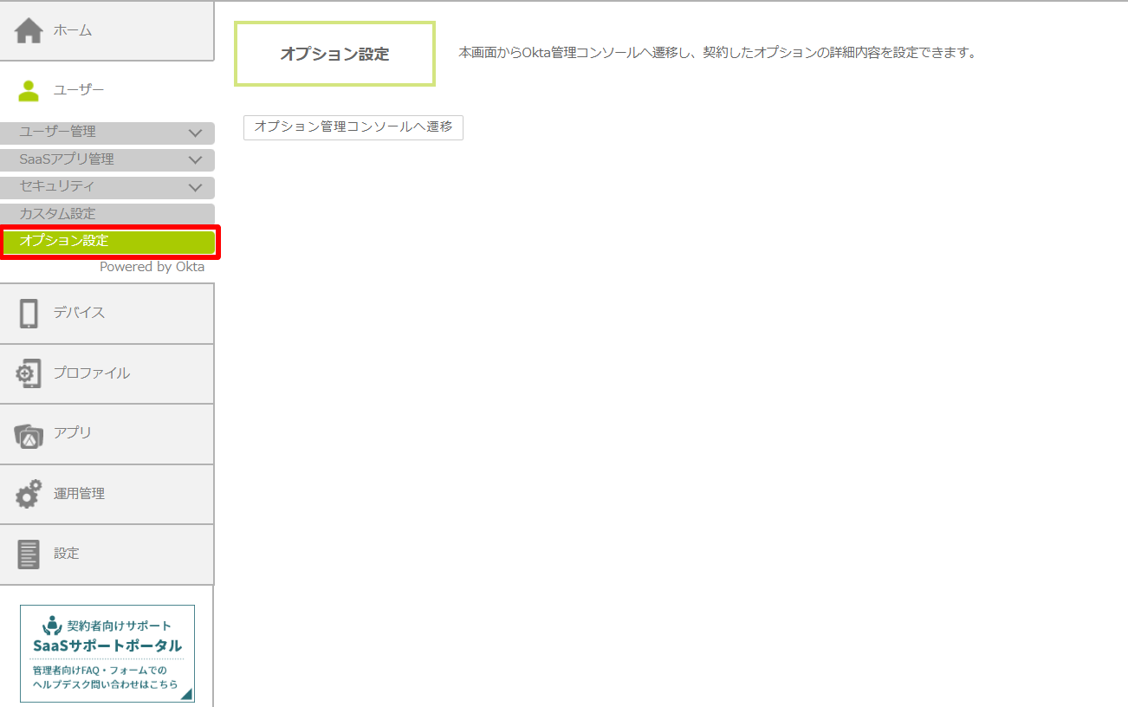The height and width of the screenshot is (707, 1128).
Task: Click the Operations Management gears icon
Action: tap(29, 494)
